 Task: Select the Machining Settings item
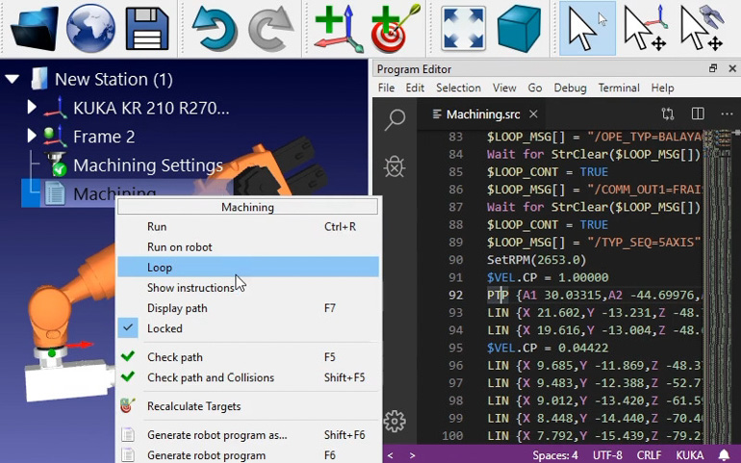click(x=148, y=165)
